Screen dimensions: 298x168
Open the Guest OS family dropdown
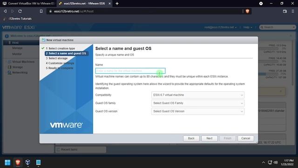[x=197, y=103]
